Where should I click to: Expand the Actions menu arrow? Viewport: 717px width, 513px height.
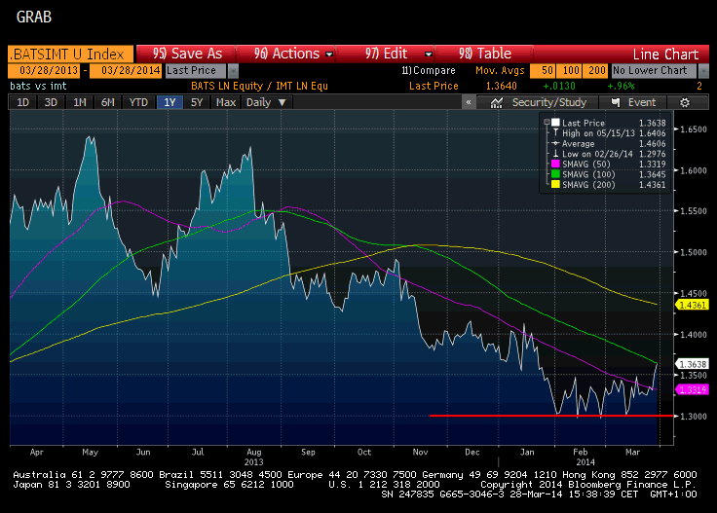point(328,54)
